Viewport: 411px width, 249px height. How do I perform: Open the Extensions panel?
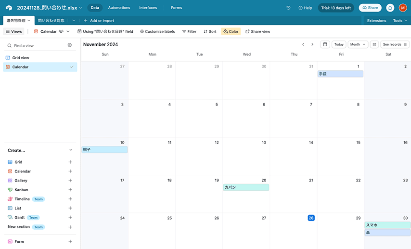pos(376,20)
